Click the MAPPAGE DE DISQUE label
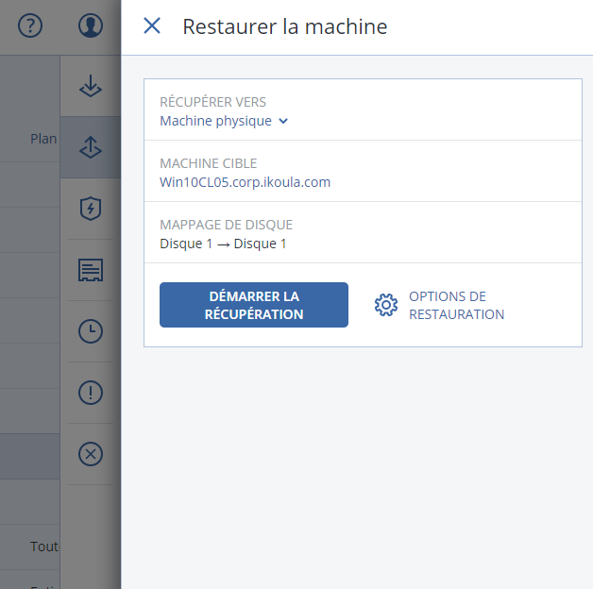Viewport: 593px width, 589px height. pyautogui.click(x=227, y=225)
